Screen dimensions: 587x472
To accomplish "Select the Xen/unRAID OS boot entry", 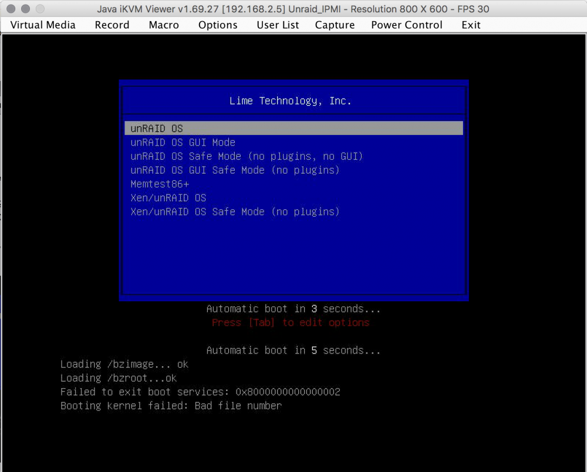I will pyautogui.click(x=168, y=198).
